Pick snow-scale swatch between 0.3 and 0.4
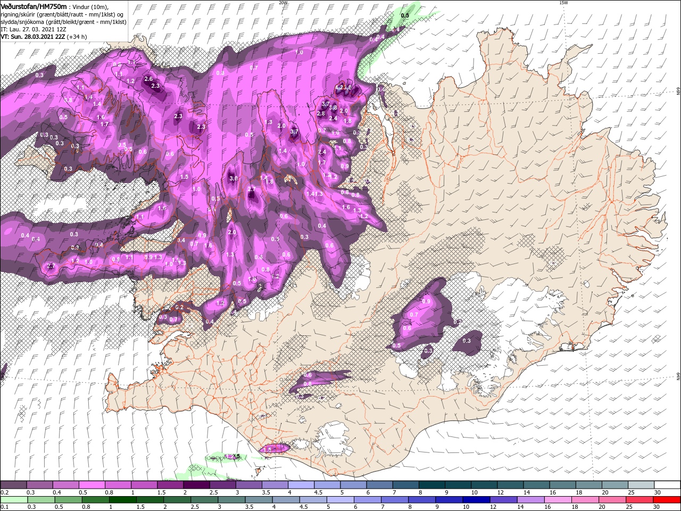The width and height of the screenshot is (681, 511). [39, 485]
